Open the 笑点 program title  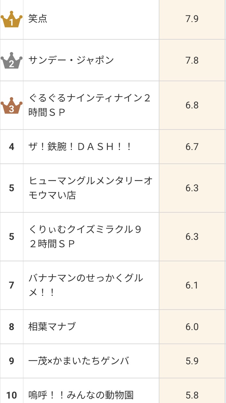[38, 19]
